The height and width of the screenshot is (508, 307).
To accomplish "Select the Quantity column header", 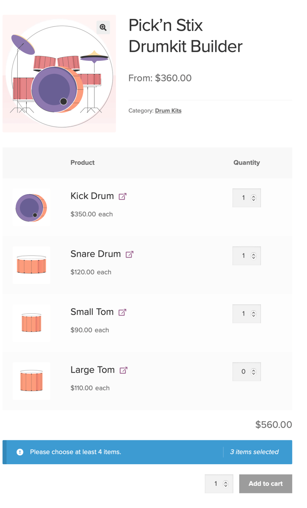I will (247, 162).
